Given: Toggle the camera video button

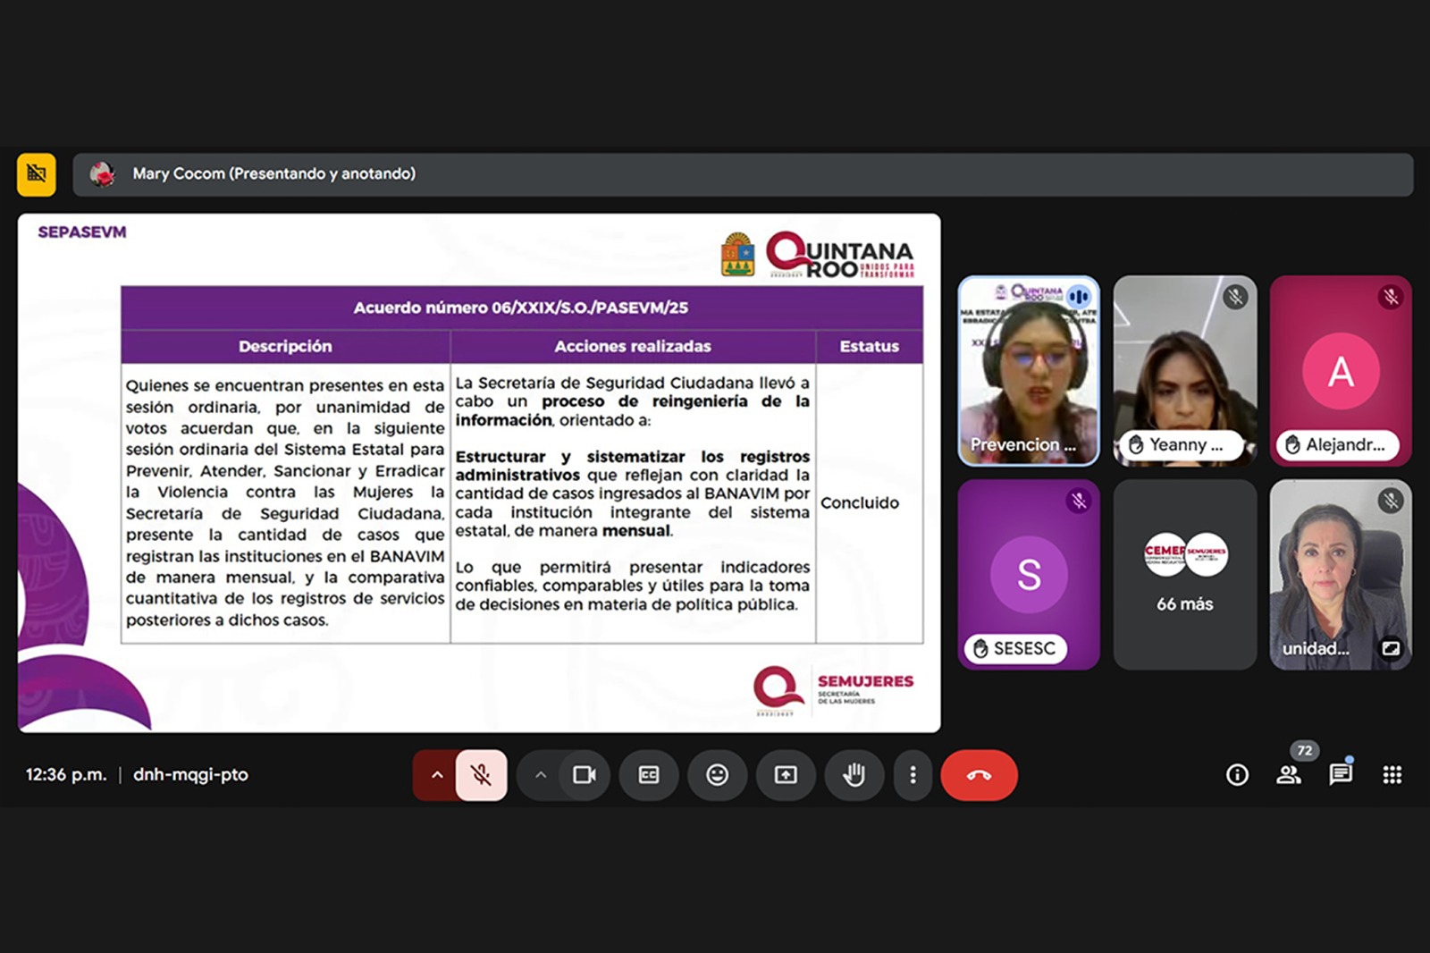Looking at the screenshot, I should [x=585, y=775].
